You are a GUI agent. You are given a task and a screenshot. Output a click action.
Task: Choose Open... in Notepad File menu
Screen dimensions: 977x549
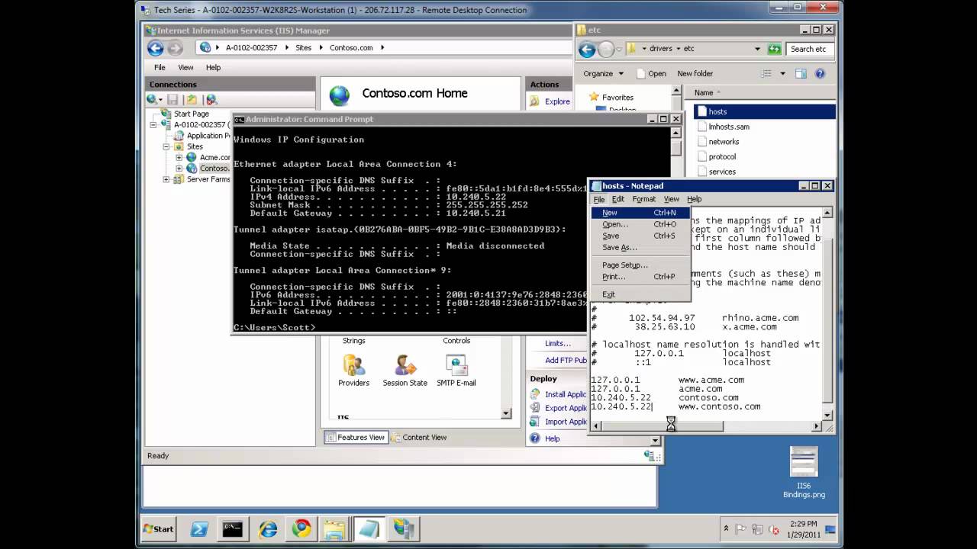640,224
